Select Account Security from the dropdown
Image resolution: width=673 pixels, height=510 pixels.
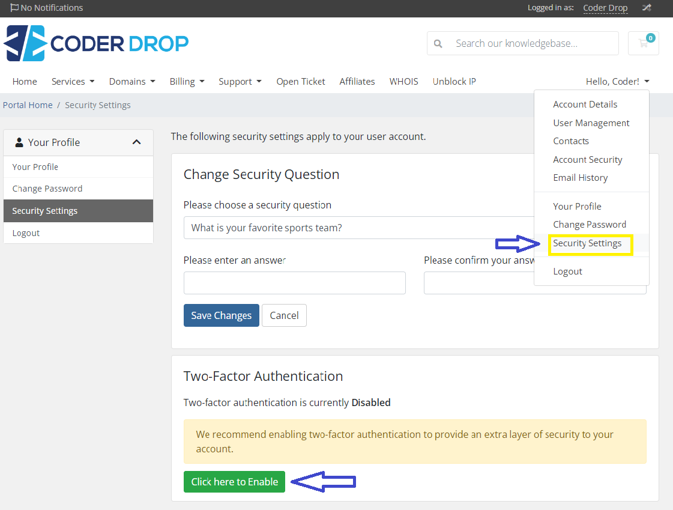[588, 160]
